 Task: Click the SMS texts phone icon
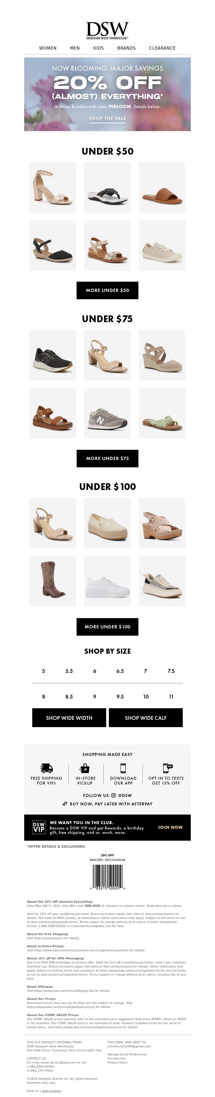click(167, 768)
